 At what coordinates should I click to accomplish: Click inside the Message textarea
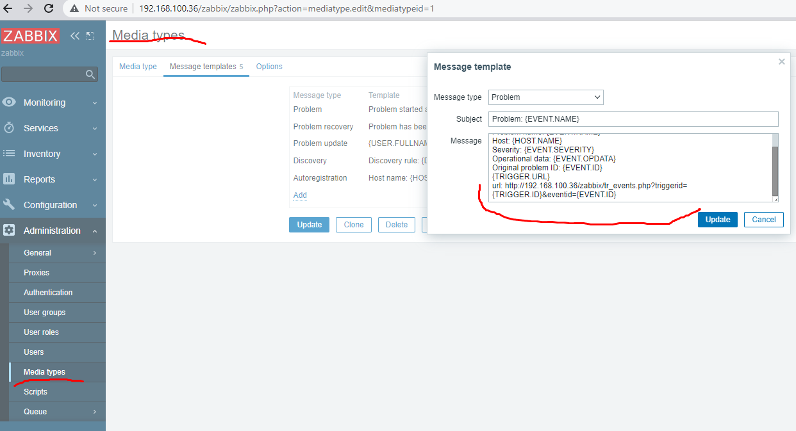(x=629, y=168)
